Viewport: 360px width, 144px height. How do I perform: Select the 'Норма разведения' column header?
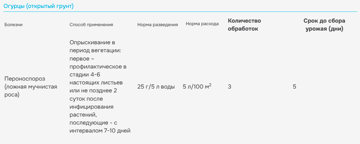pyautogui.click(x=158, y=25)
